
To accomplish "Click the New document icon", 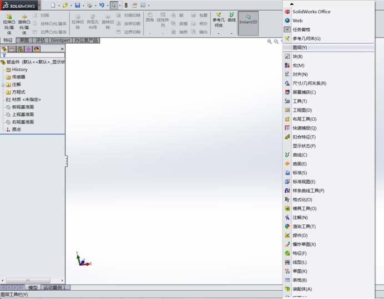I will (53, 5).
